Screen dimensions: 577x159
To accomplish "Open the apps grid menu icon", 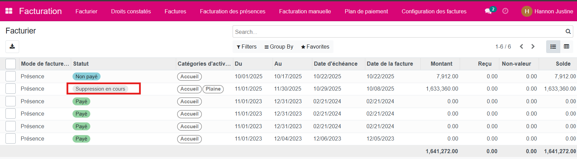I will pyautogui.click(x=9, y=11).
